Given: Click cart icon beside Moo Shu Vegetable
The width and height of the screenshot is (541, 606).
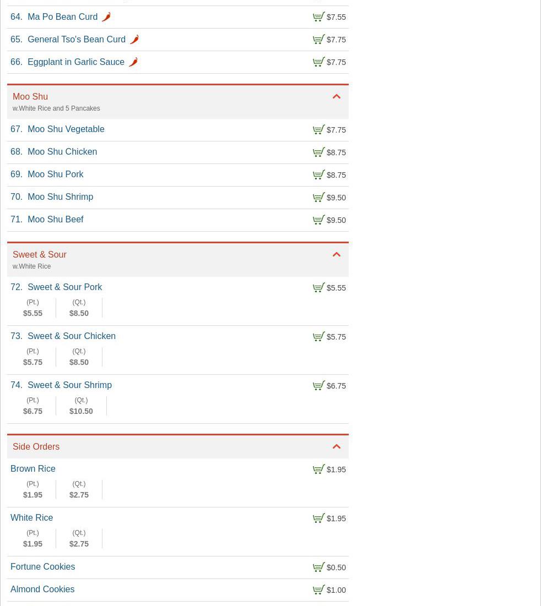Looking at the screenshot, I should [319, 130].
